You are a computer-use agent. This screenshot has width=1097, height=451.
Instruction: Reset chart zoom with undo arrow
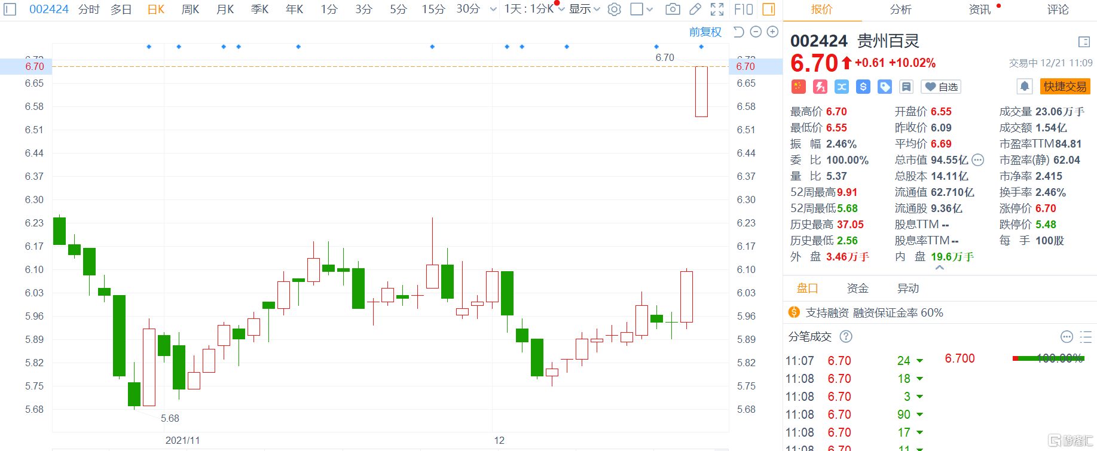point(739,32)
